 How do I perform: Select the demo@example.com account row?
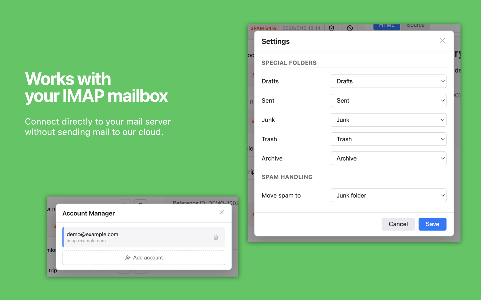click(144, 237)
